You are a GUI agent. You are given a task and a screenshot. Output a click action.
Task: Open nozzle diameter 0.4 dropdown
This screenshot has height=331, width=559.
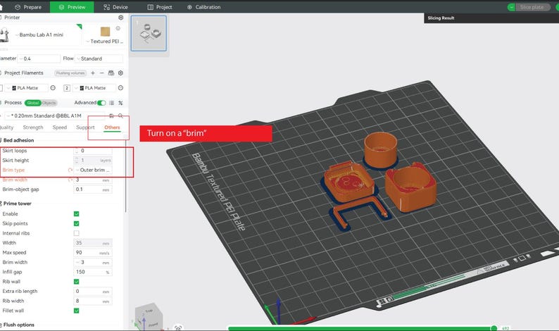coord(39,58)
